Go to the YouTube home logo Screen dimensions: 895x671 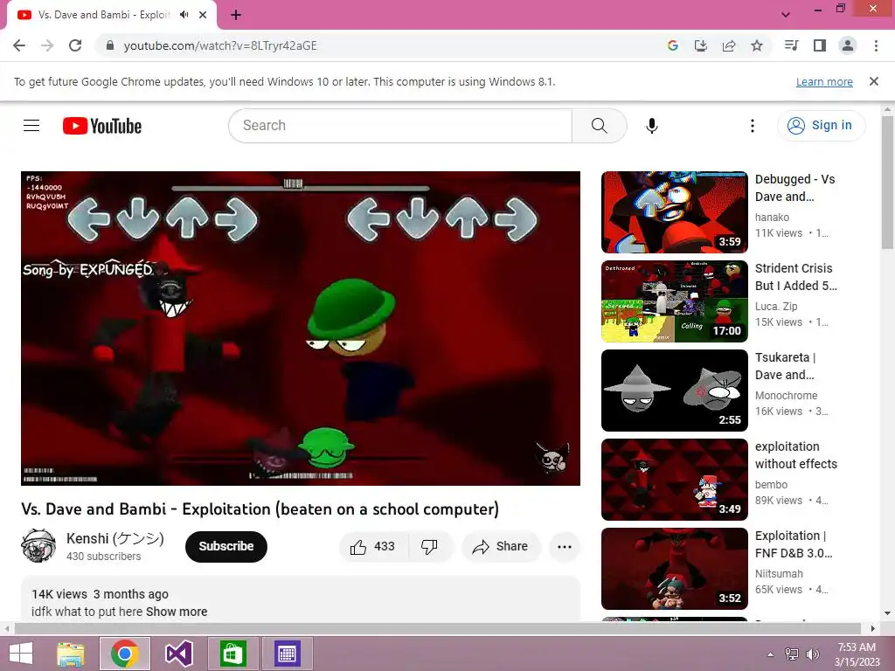click(x=102, y=126)
